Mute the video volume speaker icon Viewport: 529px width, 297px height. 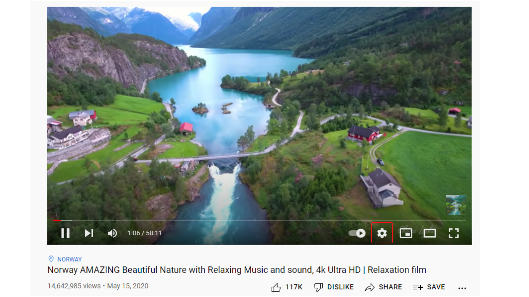point(112,233)
